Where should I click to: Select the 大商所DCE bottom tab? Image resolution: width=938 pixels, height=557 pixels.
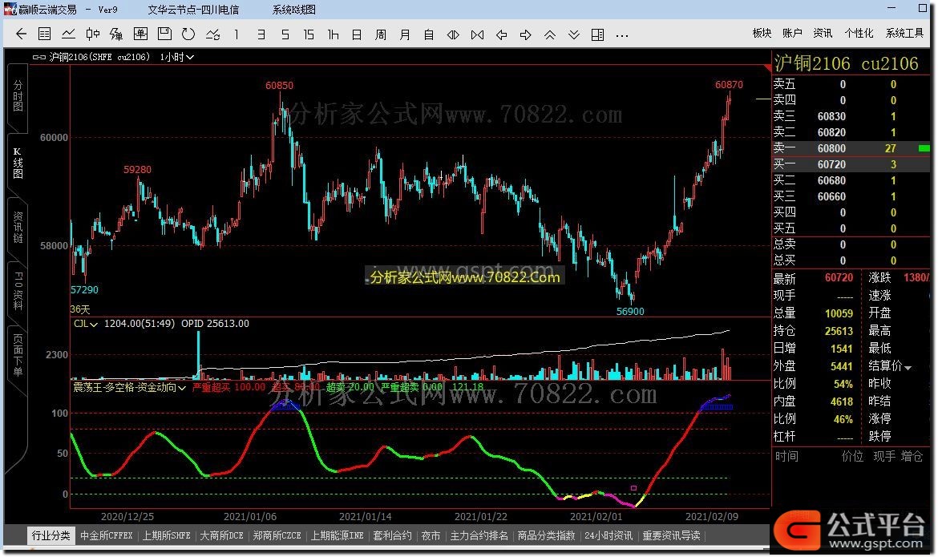pyautogui.click(x=221, y=535)
